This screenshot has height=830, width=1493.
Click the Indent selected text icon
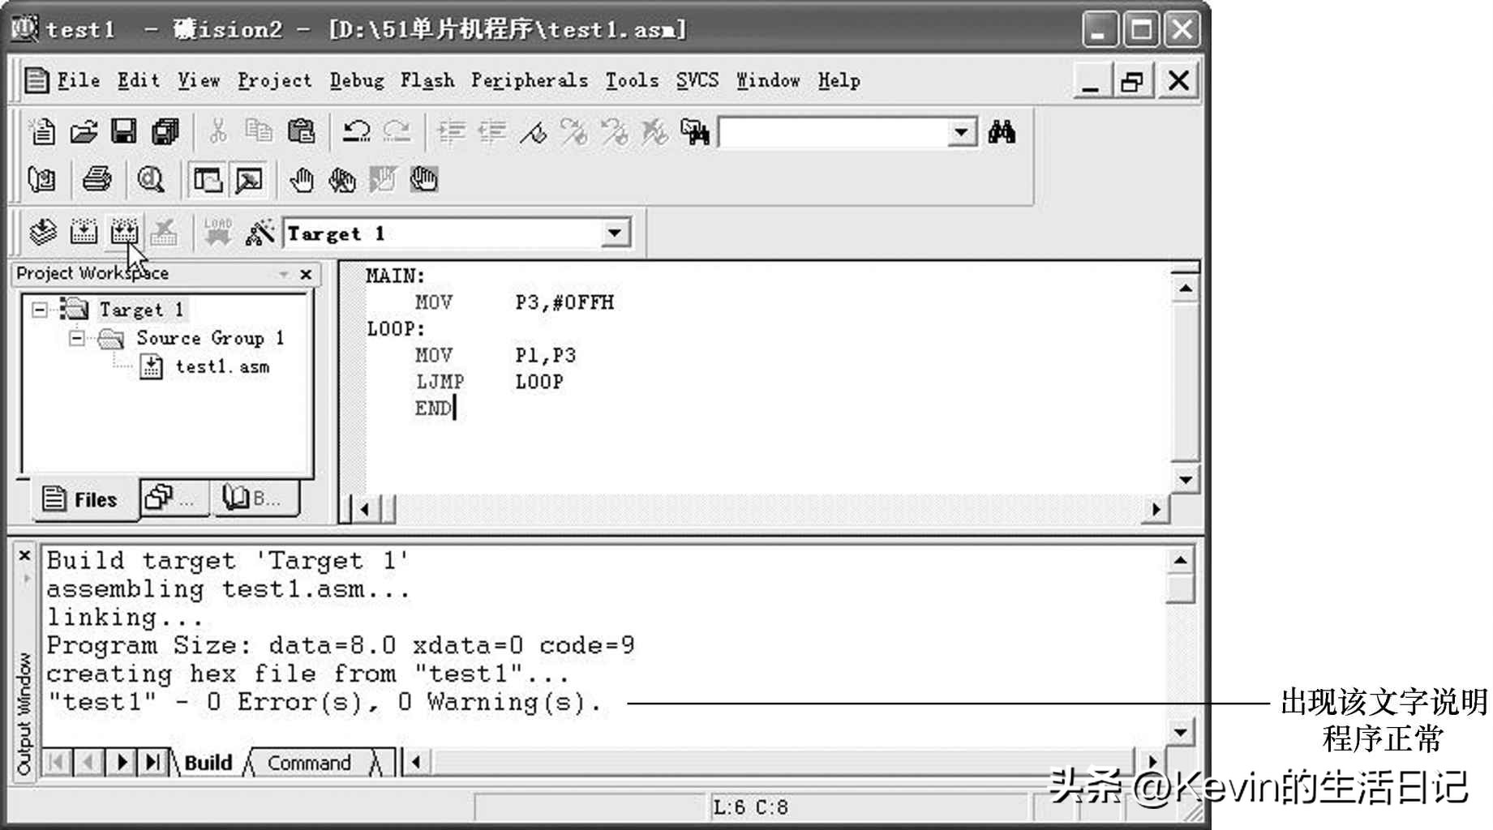(451, 131)
